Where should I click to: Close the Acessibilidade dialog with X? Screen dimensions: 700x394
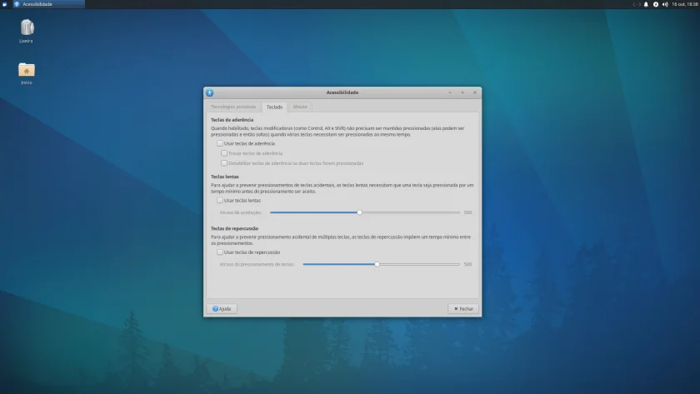(475, 92)
